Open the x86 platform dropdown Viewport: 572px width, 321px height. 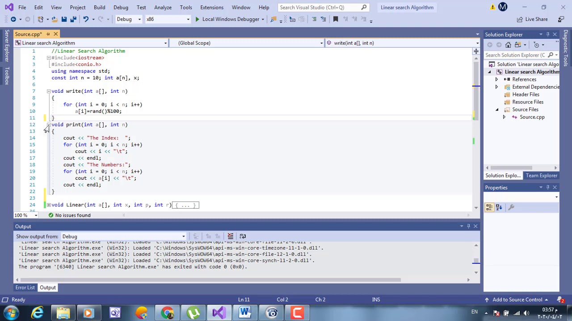click(x=168, y=19)
